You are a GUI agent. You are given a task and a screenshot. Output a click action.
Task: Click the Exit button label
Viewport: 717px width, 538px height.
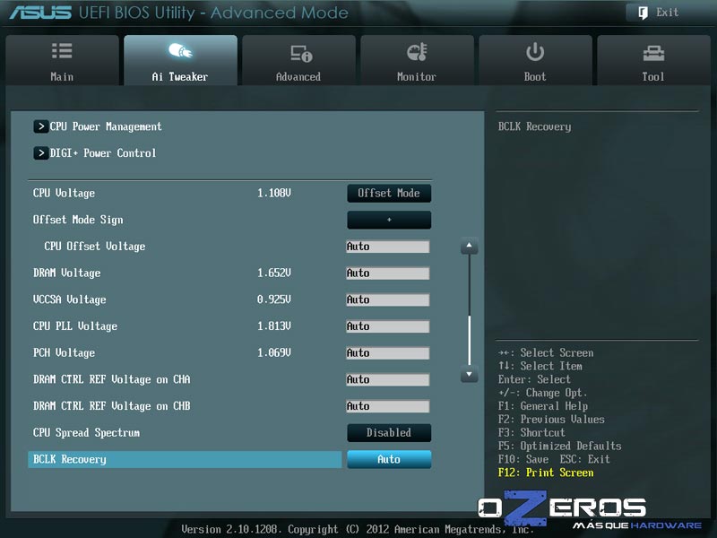(667, 13)
